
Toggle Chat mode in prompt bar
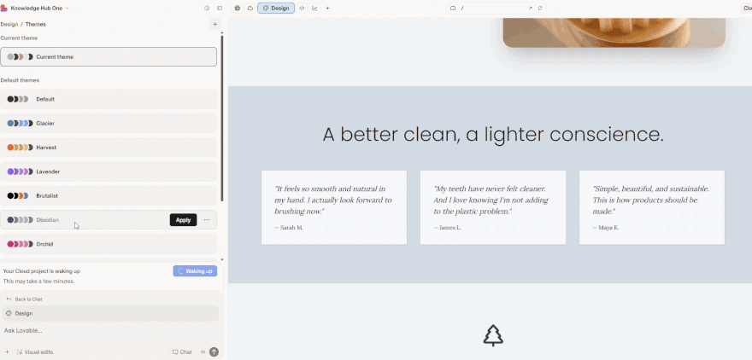click(182, 351)
